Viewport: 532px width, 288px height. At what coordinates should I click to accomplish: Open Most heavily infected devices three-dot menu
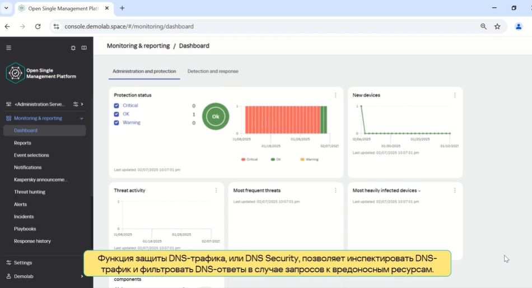455,191
